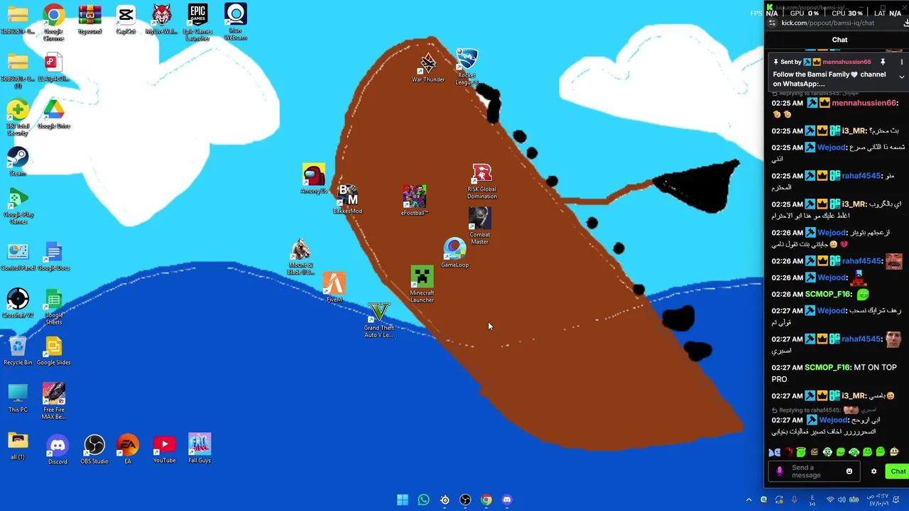Open the 360 Total Security icon
909x511 pixels.
(18, 118)
